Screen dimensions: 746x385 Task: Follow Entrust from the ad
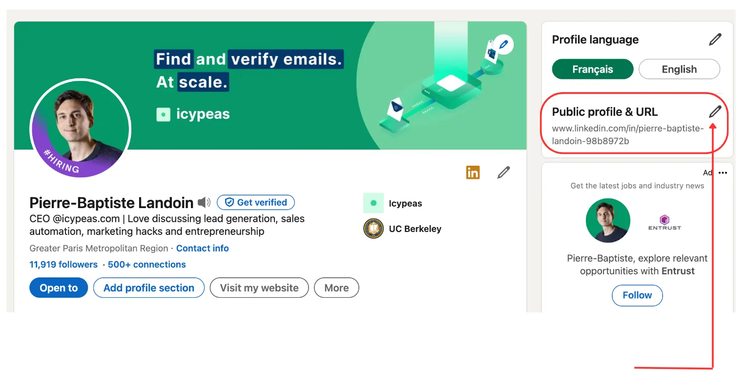pyautogui.click(x=637, y=295)
